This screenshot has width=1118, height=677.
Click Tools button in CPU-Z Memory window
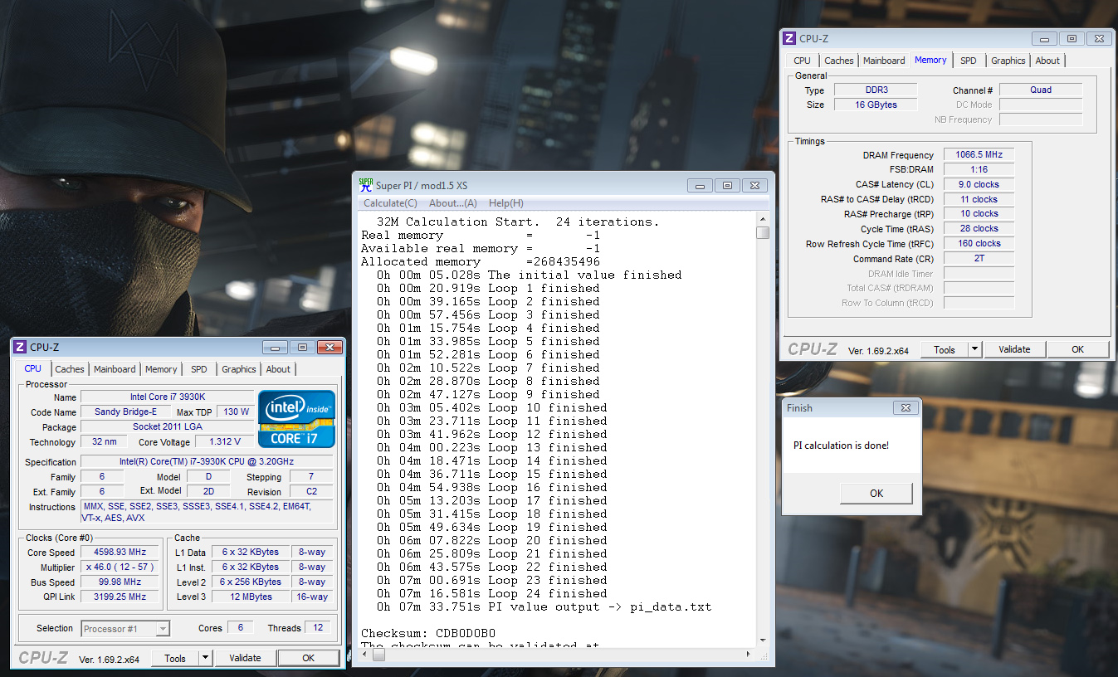945,349
